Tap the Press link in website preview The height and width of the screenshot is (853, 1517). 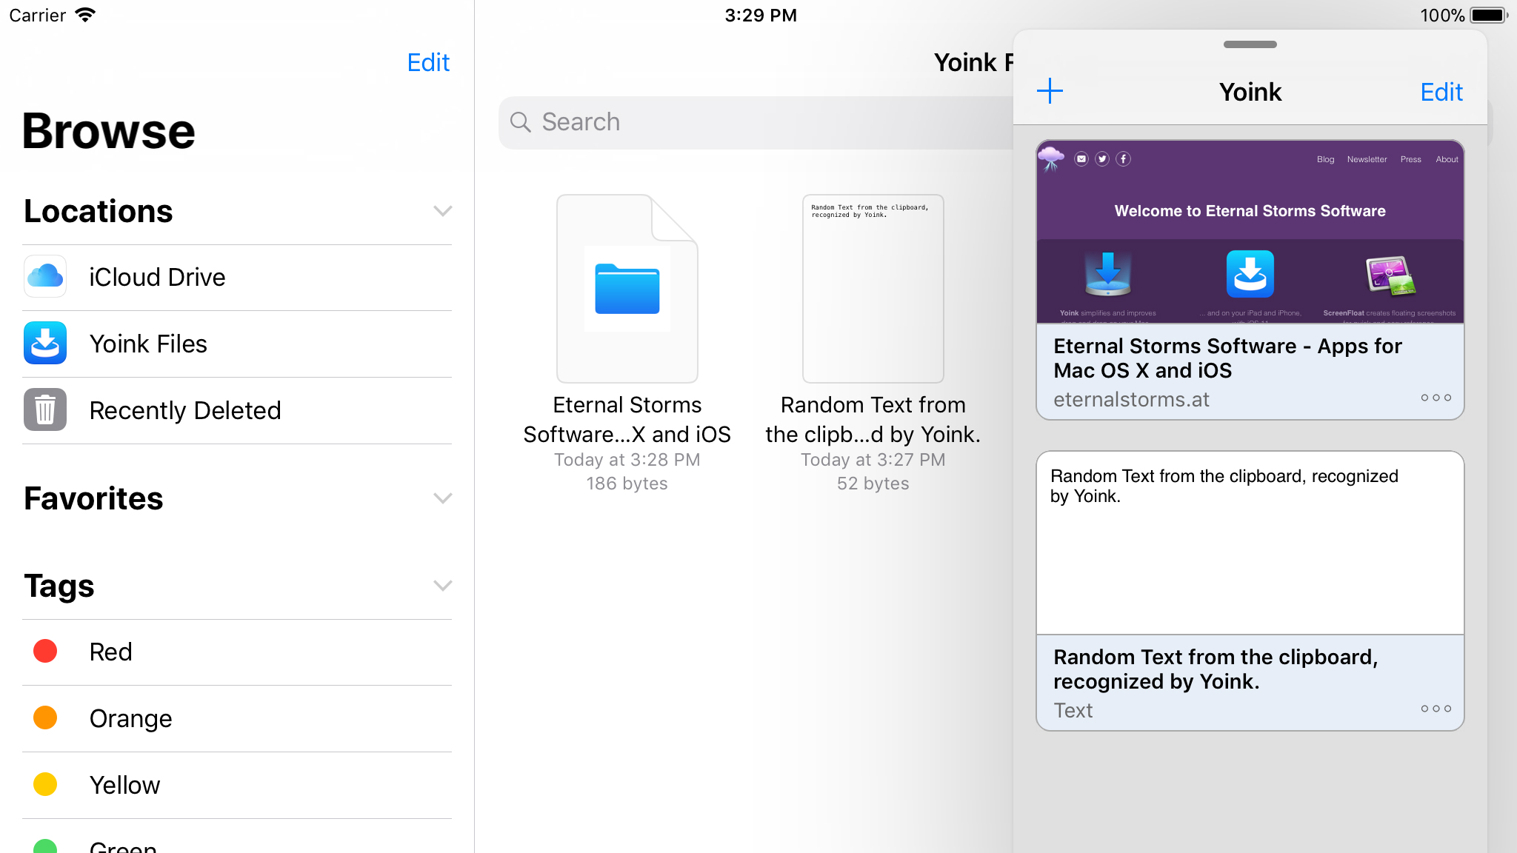click(1410, 159)
